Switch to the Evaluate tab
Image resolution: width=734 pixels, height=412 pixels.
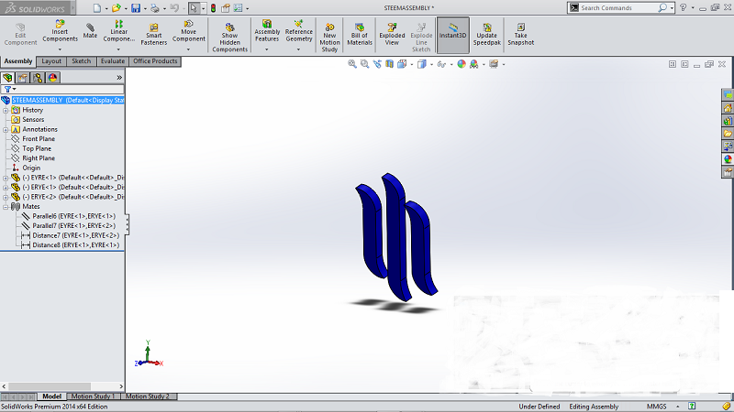[113, 61]
